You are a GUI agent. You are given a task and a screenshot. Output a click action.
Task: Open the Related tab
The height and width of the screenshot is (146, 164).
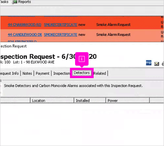[x=100, y=73]
